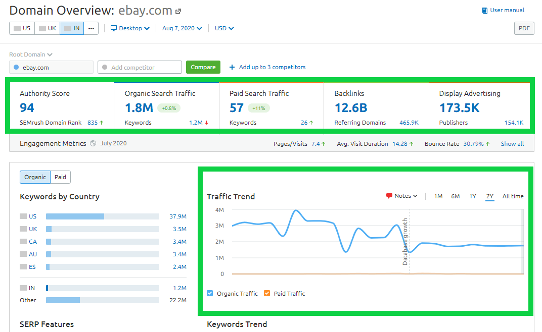The image size is (542, 332).
Task: Click the Paid Keywords up arrow indicator
Action: [311, 123]
